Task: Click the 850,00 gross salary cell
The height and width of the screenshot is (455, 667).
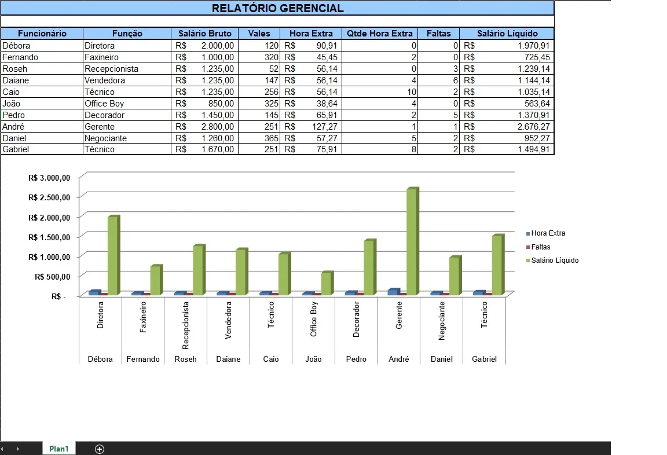Action: click(204, 104)
